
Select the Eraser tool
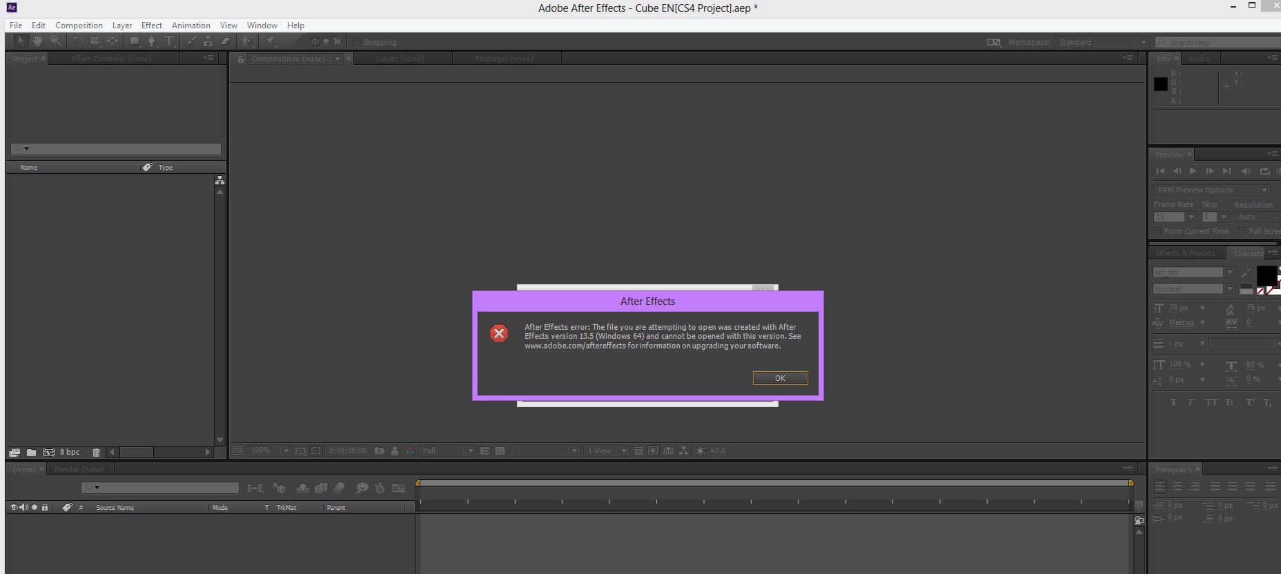225,41
